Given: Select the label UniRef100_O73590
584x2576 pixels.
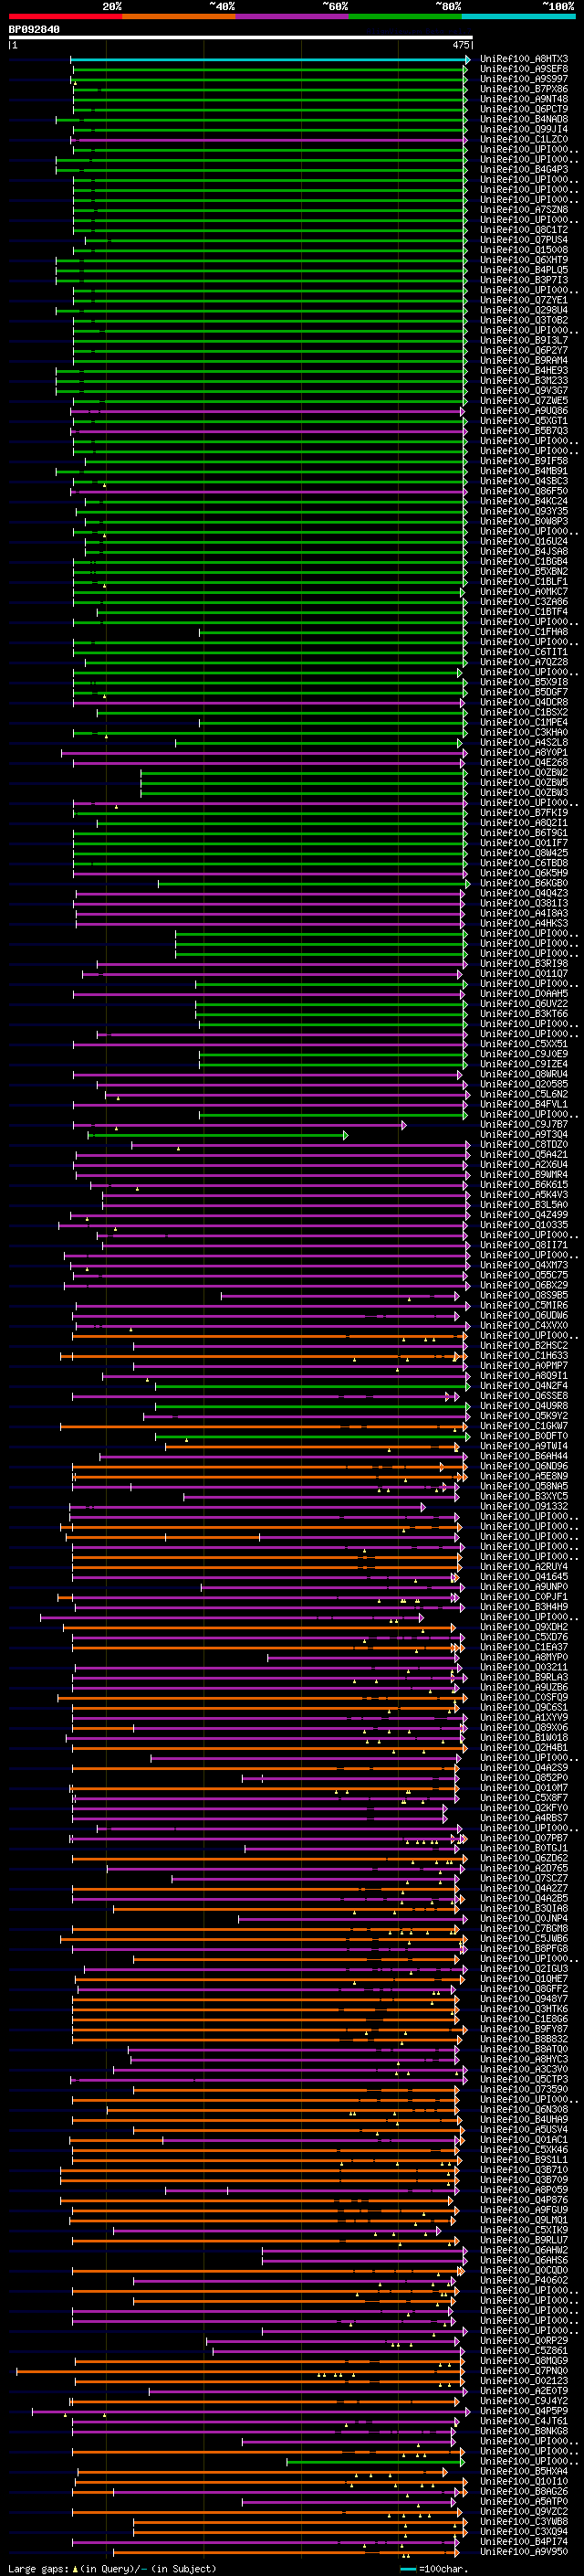Looking at the screenshot, I should click(x=524, y=2090).
